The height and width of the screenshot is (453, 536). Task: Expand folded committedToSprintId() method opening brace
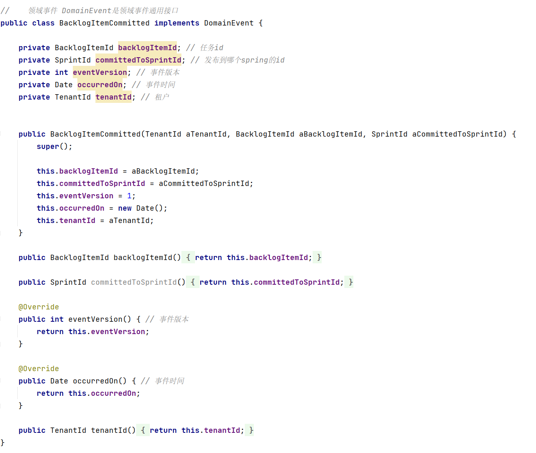[x=193, y=282]
